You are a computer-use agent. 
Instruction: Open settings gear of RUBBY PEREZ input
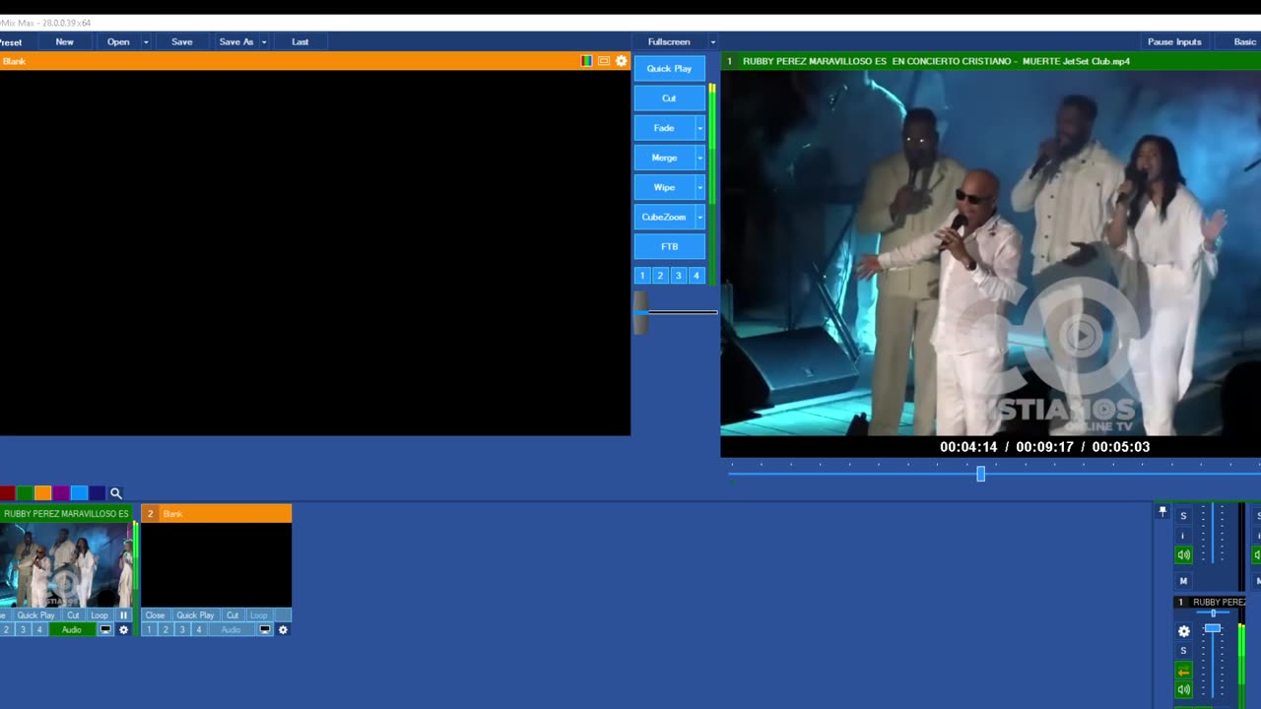tap(123, 630)
